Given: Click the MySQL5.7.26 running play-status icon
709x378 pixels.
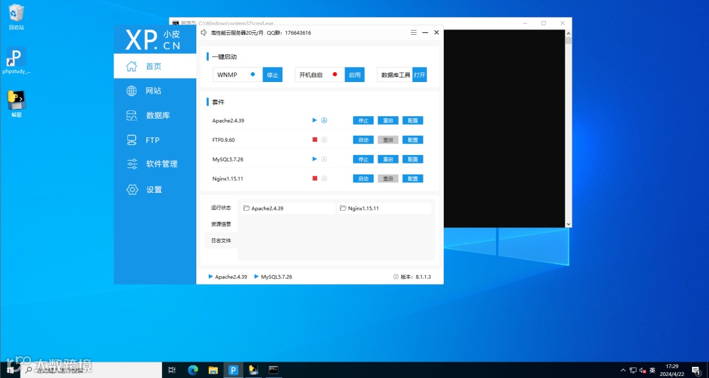Looking at the screenshot, I should [314, 159].
